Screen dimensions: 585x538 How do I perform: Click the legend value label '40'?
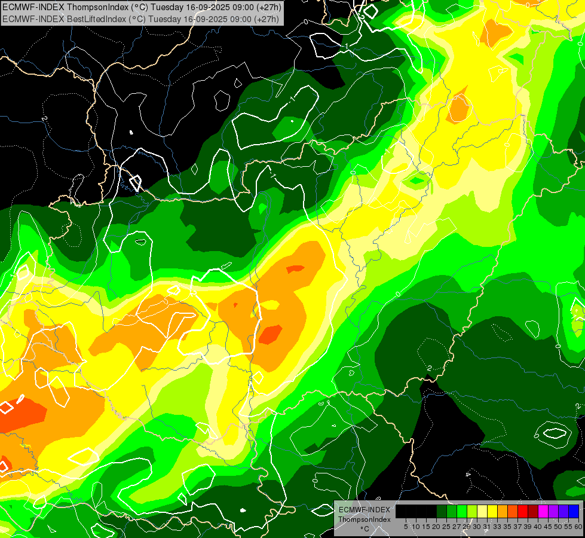tap(538, 527)
